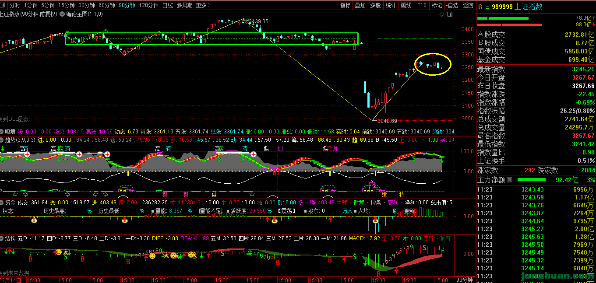Toggle the -自选 watchlist button
The image size is (596, 283).
click(x=452, y=5)
